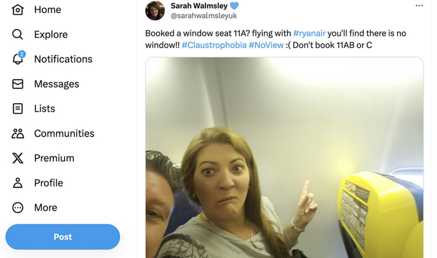Click the Sarah Walmsley display name

pyautogui.click(x=199, y=6)
